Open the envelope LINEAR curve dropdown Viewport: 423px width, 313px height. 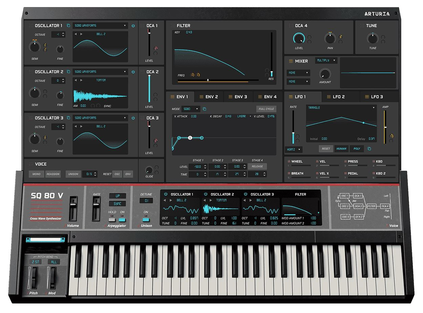(244, 116)
